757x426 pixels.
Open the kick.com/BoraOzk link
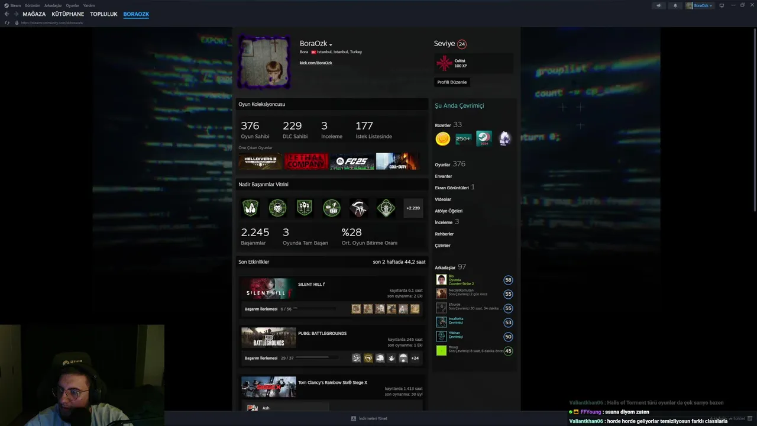316,63
